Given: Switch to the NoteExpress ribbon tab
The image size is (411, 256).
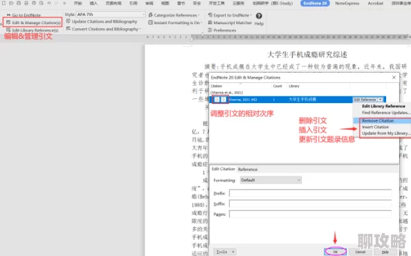Looking at the screenshot, I should pos(347,3).
